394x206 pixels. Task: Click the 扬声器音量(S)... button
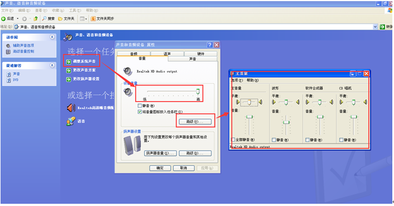(160, 153)
